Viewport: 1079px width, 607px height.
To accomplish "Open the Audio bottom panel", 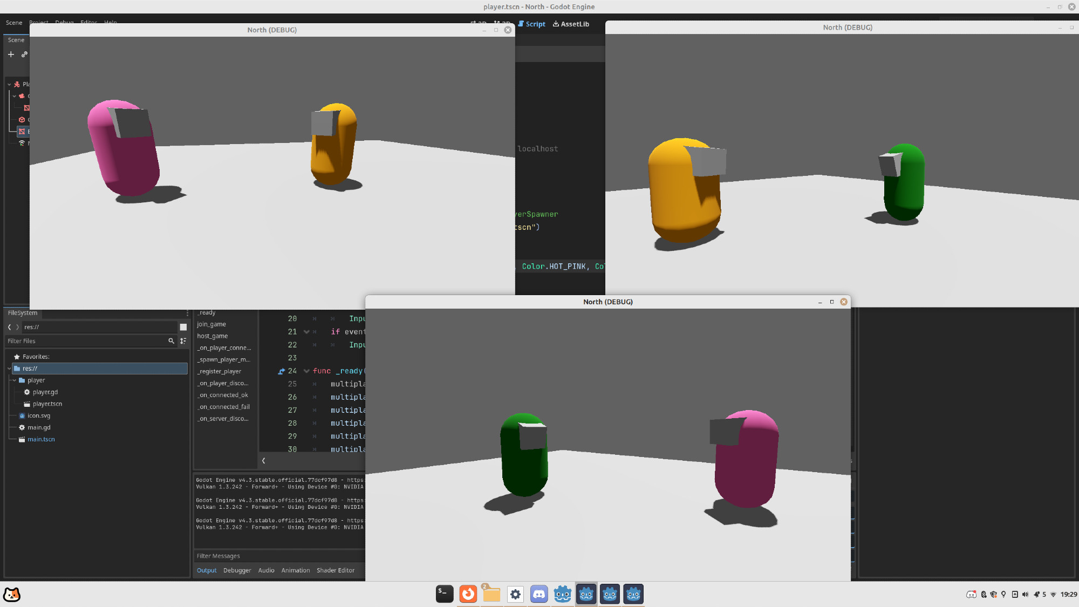I will click(x=266, y=570).
